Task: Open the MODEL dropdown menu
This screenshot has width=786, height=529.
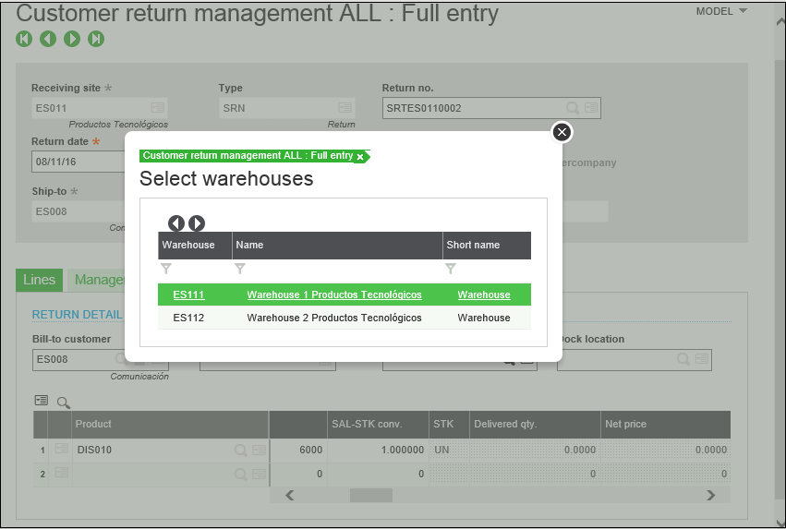Action: pos(721,11)
